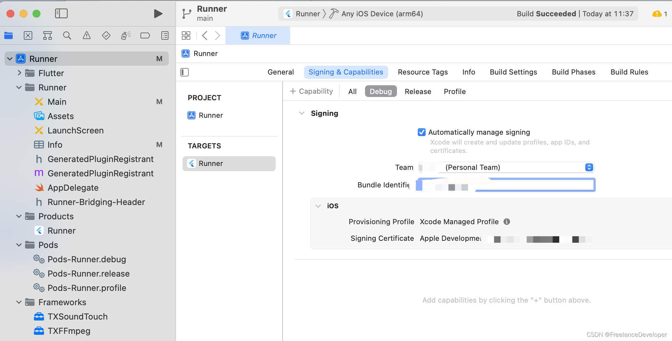
Task: Open the Bookmarks/Symbol hierarchy navigator
Action: [48, 35]
